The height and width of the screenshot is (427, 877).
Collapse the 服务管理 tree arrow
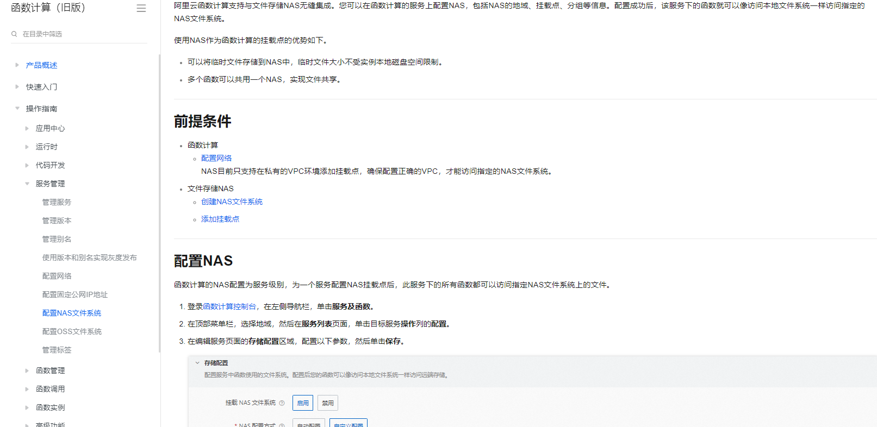tap(27, 184)
